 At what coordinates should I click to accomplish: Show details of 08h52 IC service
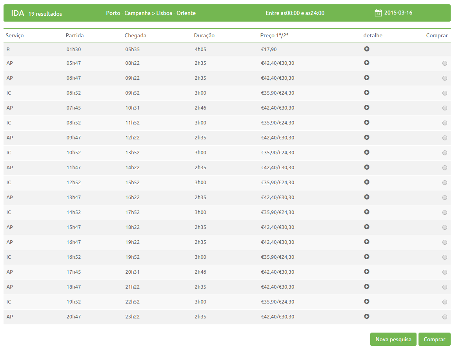(x=367, y=122)
